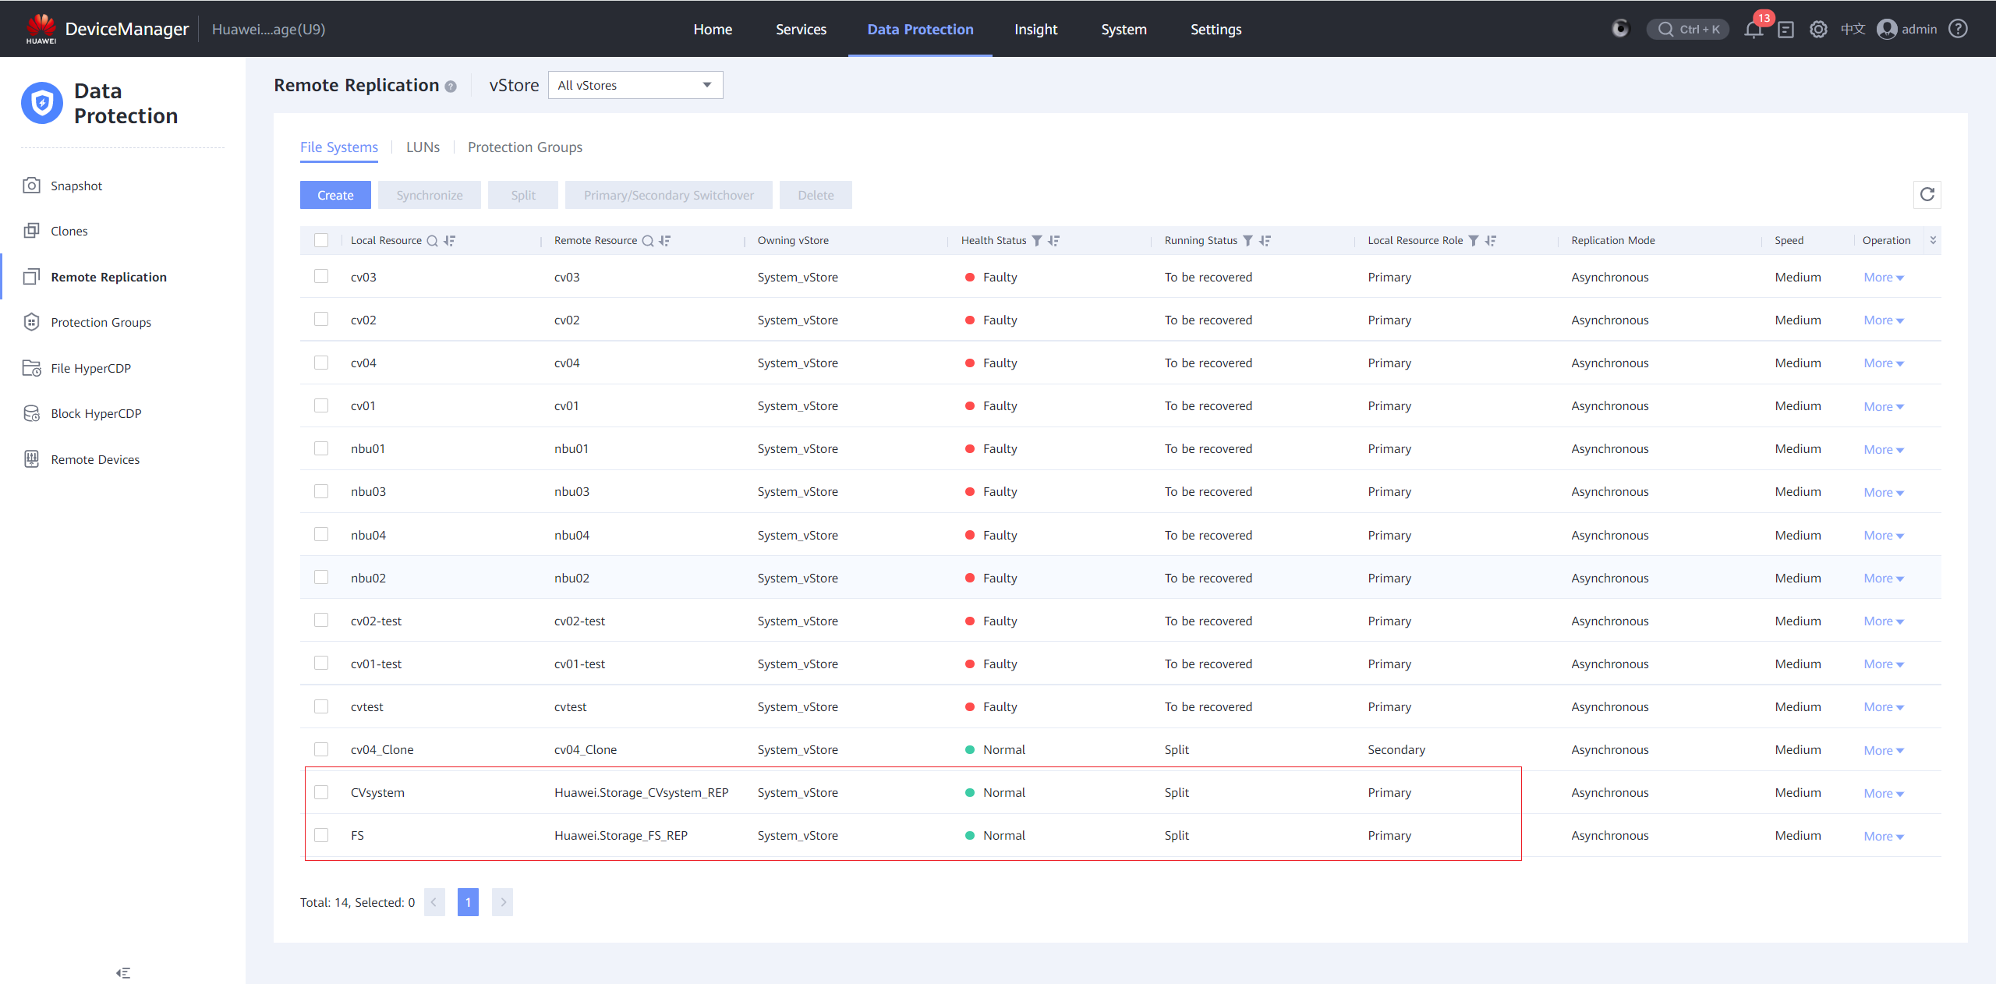This screenshot has height=984, width=1996.
Task: Click Local Resource search icon
Action: (x=432, y=241)
